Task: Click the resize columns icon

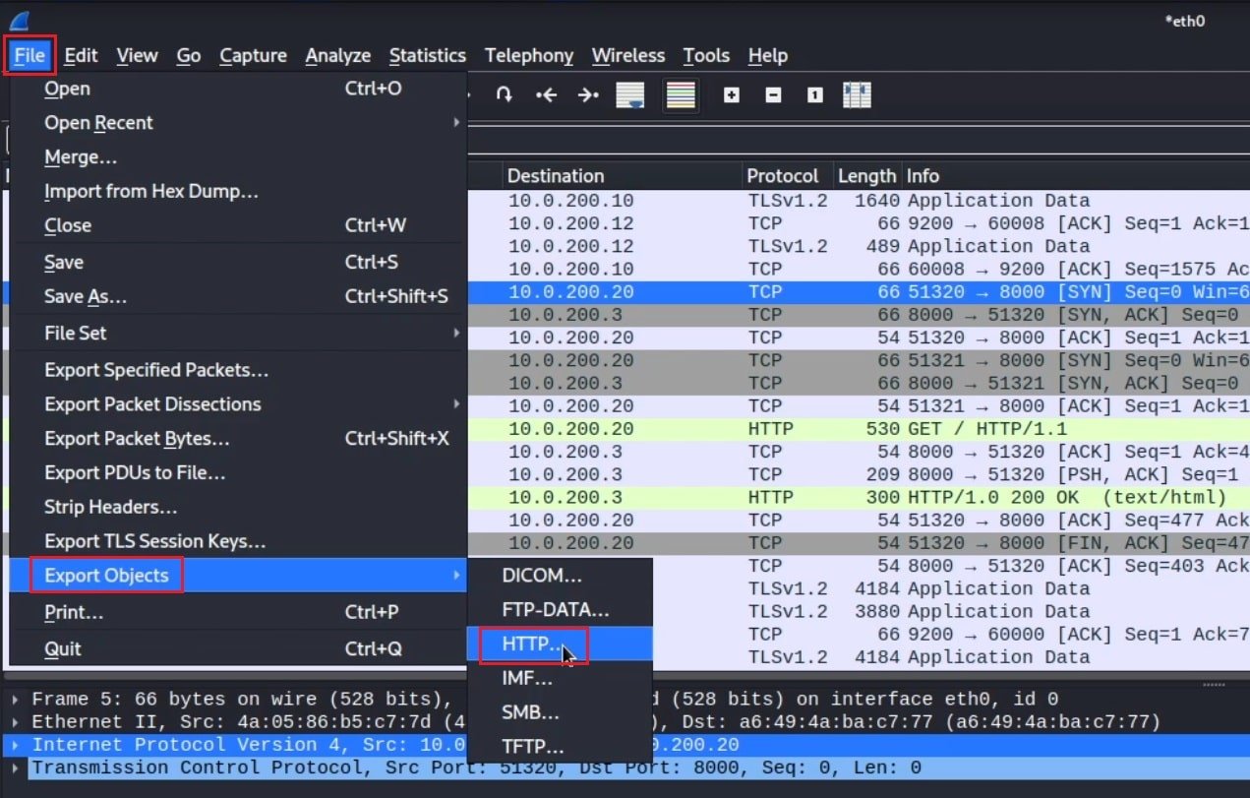Action: tap(857, 95)
